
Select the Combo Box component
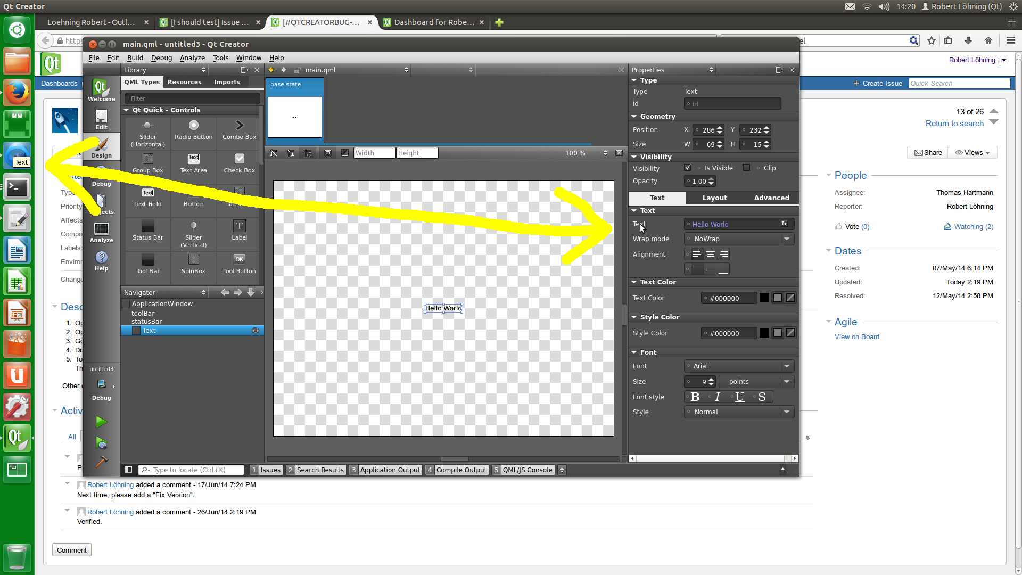click(x=239, y=130)
